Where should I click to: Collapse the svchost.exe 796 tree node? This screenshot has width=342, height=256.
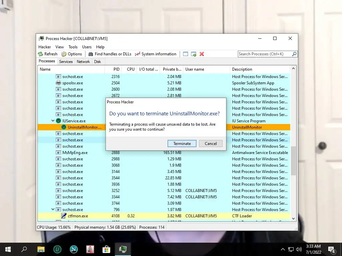click(53, 209)
